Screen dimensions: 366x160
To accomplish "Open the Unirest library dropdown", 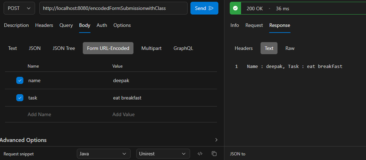I will coord(163,154).
